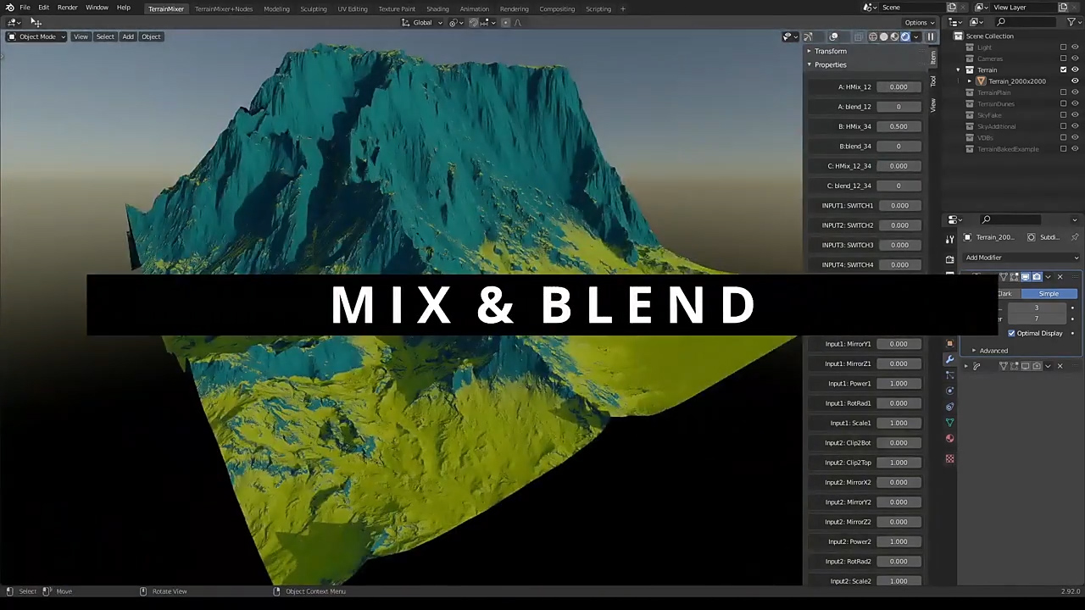This screenshot has width=1085, height=610.
Task: Open Tool sidebar tab
Action: point(933,81)
